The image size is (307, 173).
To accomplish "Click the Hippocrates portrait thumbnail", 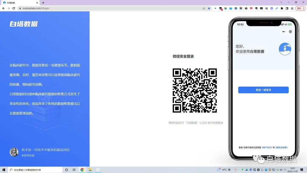I will point(14,152).
